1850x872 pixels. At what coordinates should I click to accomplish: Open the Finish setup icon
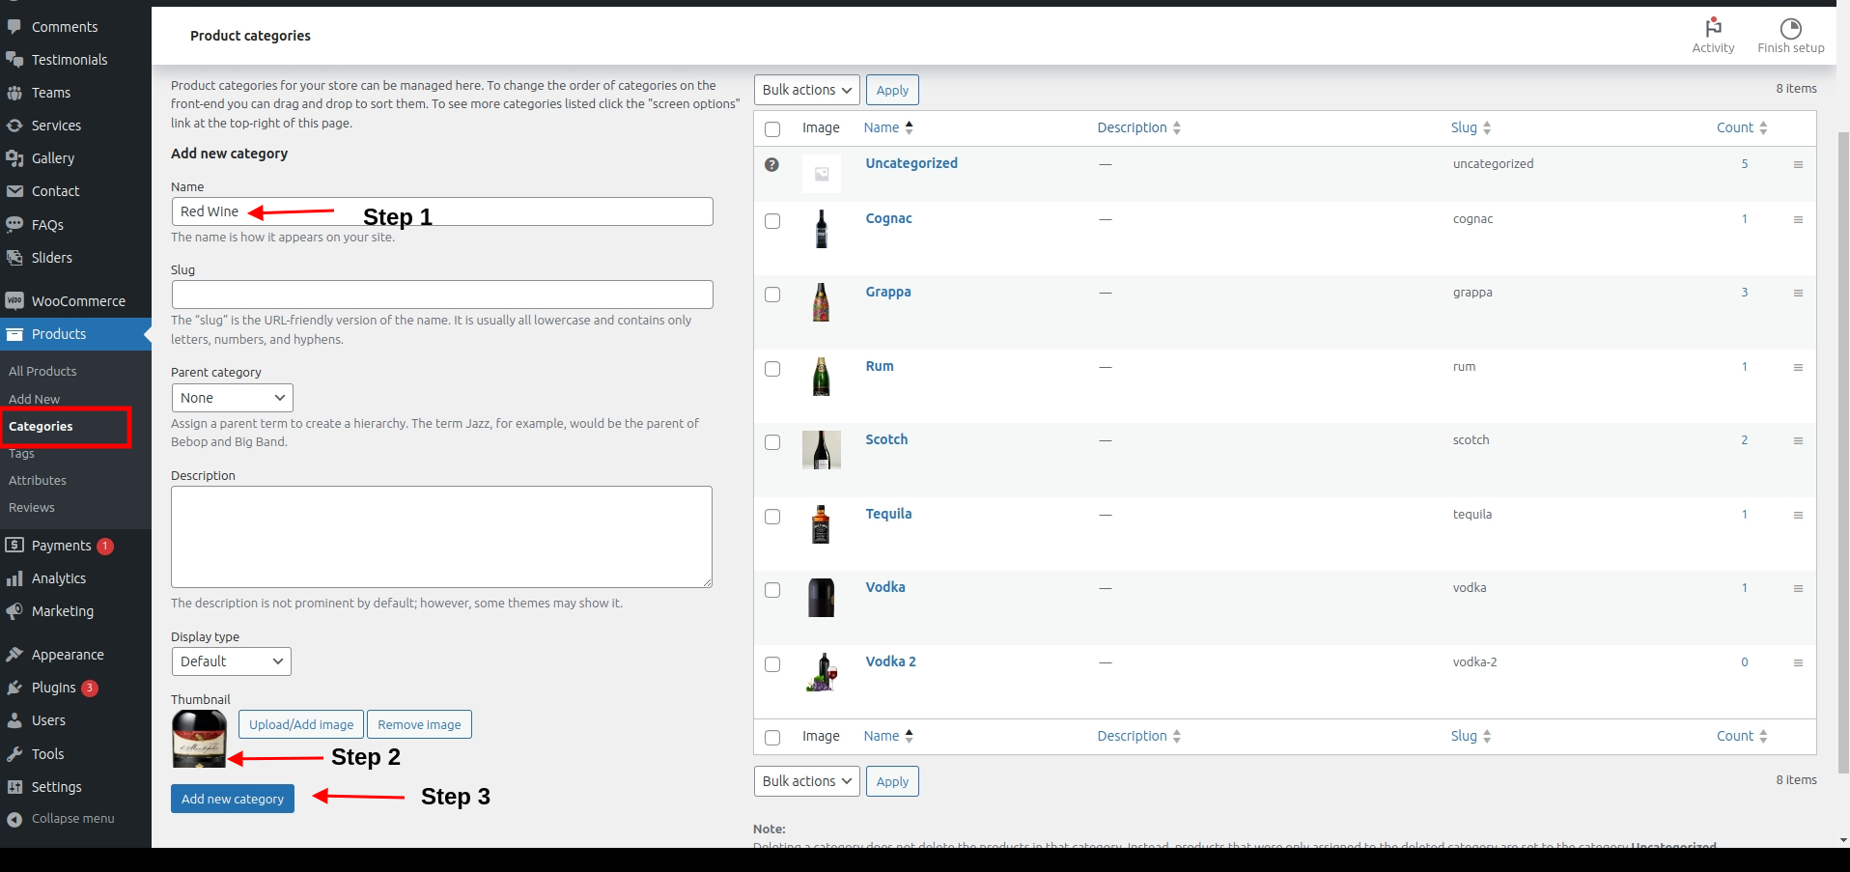point(1791,28)
